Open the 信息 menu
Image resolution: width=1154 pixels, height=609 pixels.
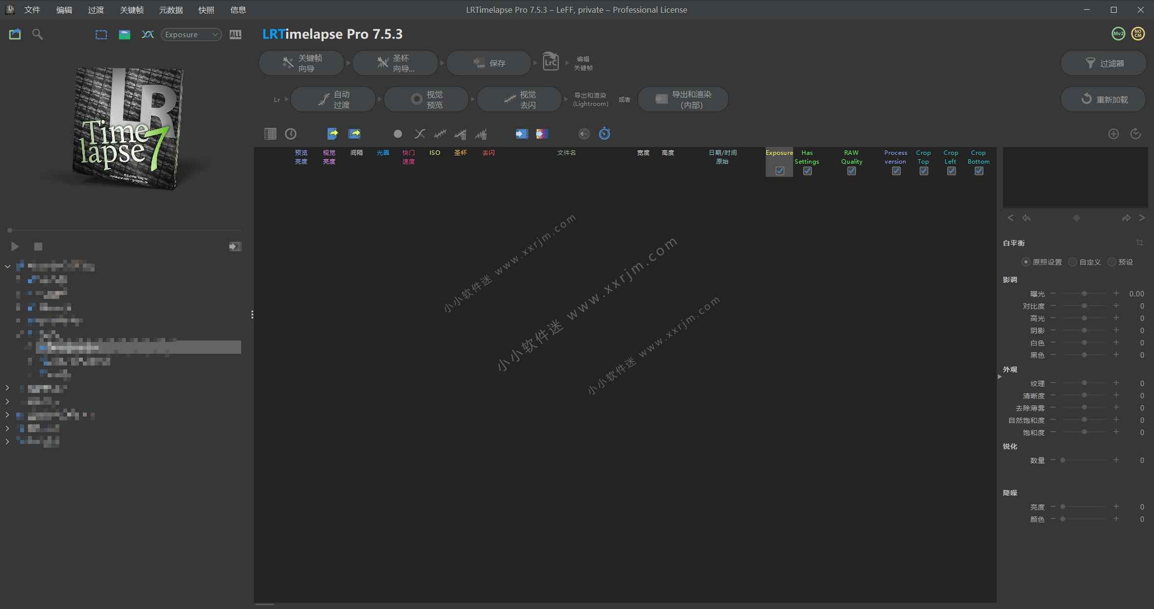coord(238,10)
